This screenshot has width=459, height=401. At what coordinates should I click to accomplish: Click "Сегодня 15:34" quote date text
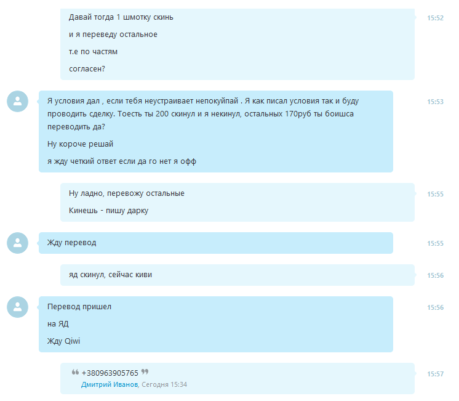click(x=164, y=384)
